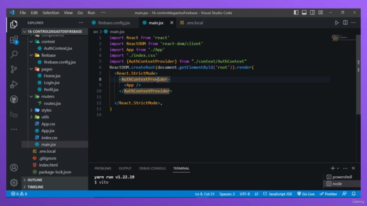The width and height of the screenshot is (367, 206).
Task: Open the Go menu
Action: 80,13
